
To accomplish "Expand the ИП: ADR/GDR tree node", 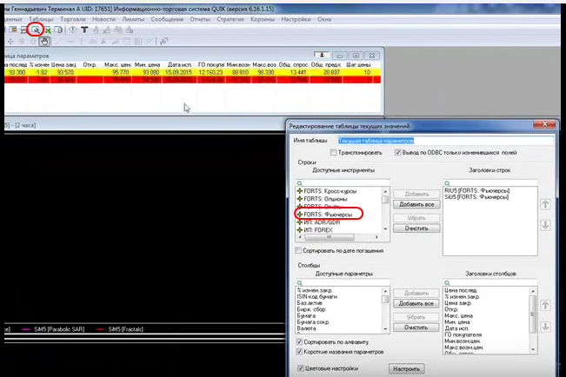I will click(300, 222).
